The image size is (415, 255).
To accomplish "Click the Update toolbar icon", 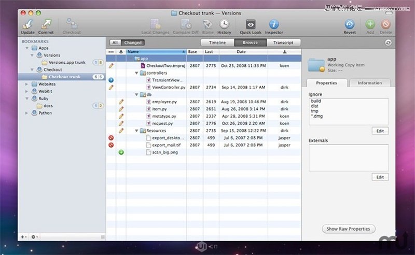I will coord(28,24).
